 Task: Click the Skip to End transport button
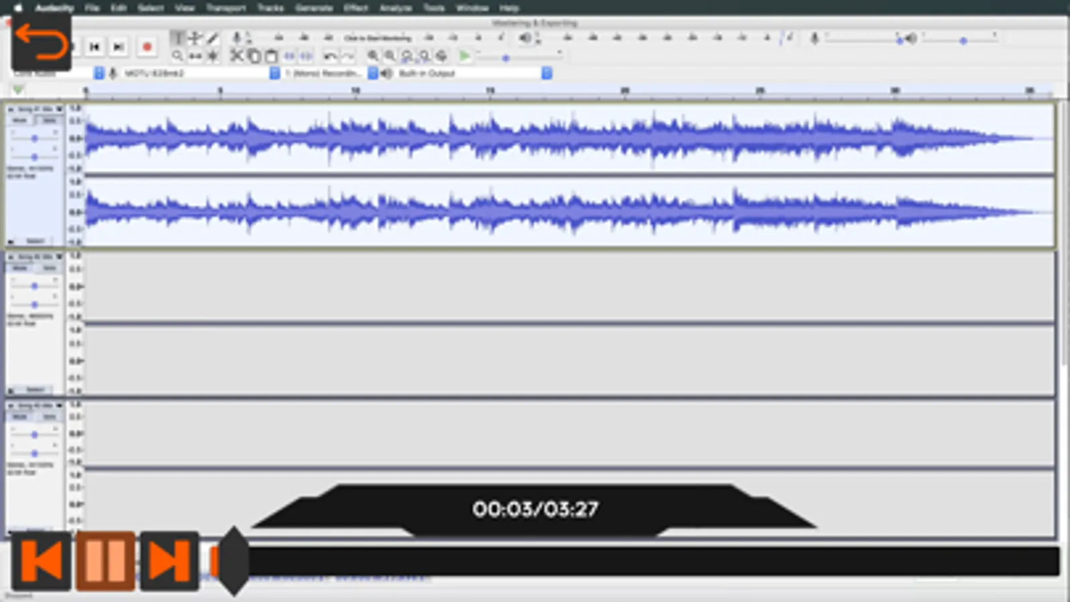[118, 47]
